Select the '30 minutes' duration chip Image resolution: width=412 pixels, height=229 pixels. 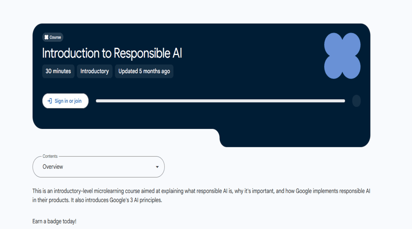coord(58,71)
